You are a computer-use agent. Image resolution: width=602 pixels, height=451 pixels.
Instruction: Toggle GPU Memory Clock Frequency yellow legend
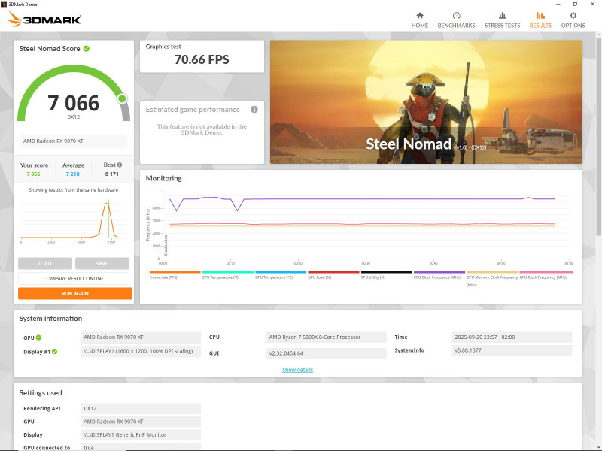[x=492, y=279]
